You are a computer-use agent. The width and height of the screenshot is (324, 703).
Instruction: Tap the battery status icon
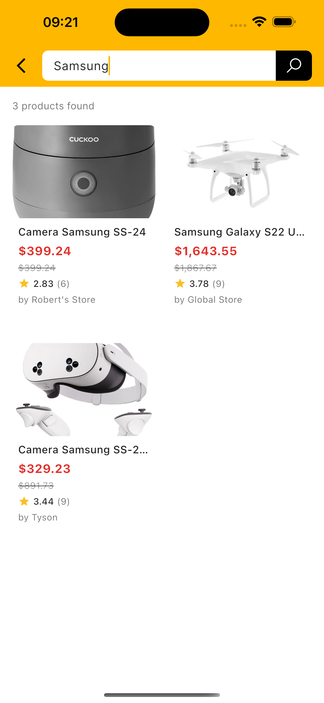tap(284, 22)
